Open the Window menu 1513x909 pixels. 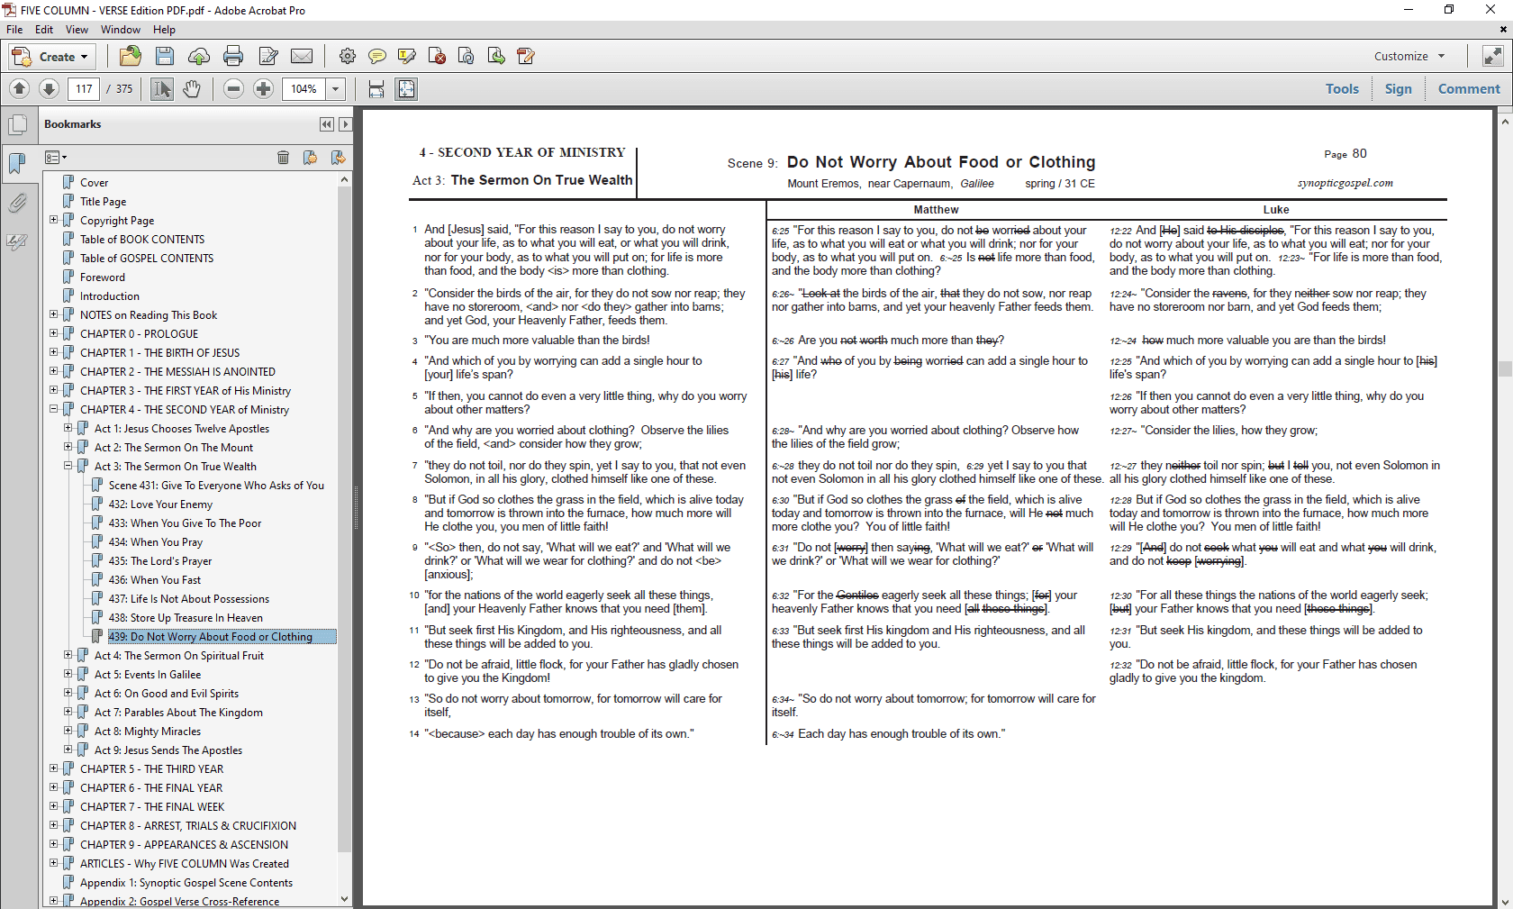[121, 30]
